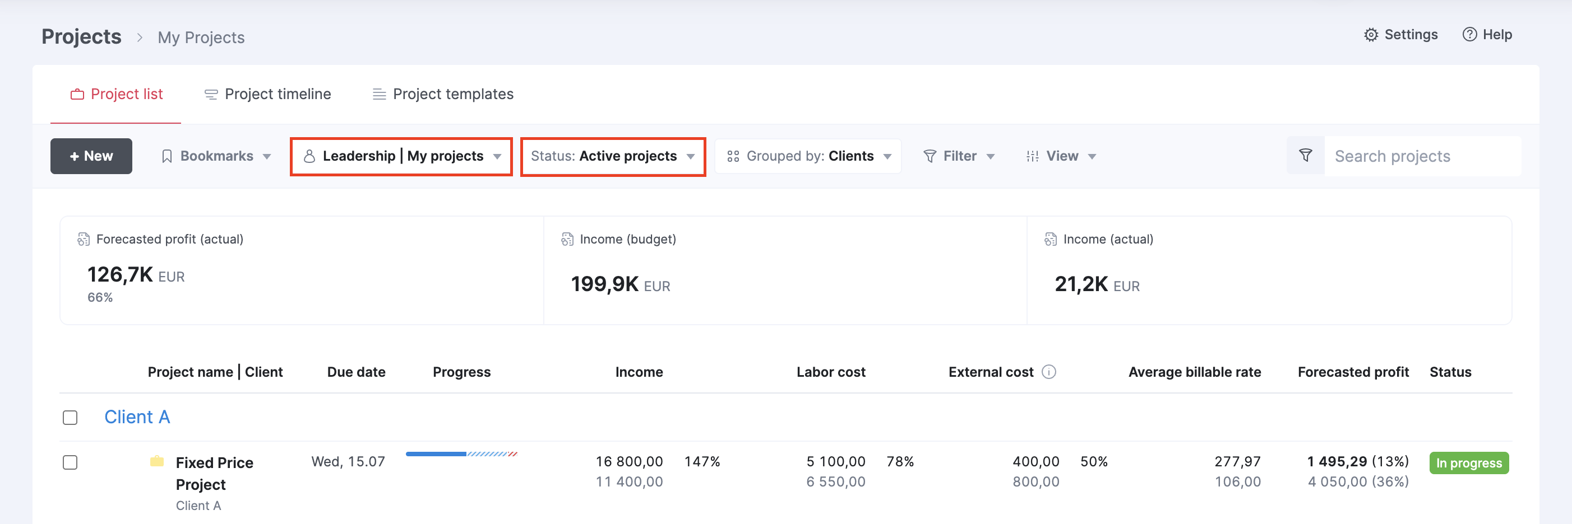Click the income percentage 147%

click(702, 462)
